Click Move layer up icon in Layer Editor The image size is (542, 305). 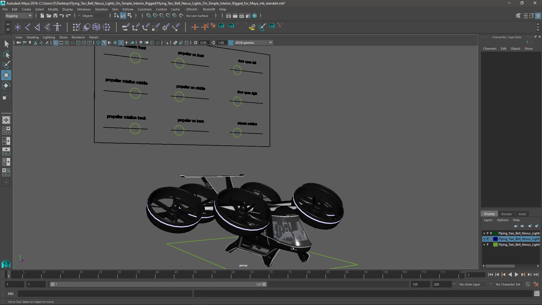(516, 226)
